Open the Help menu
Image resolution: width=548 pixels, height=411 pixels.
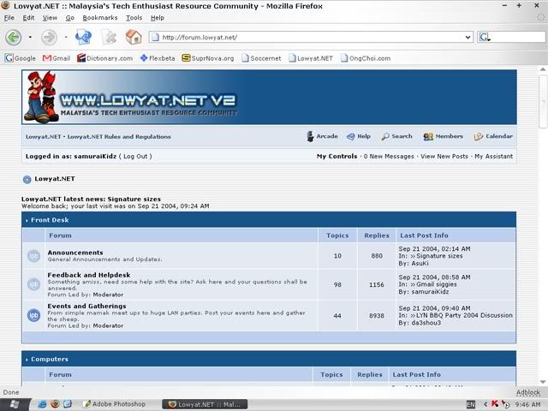click(158, 18)
